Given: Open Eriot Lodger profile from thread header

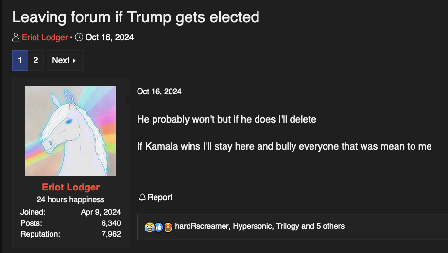Looking at the screenshot, I should 45,37.
